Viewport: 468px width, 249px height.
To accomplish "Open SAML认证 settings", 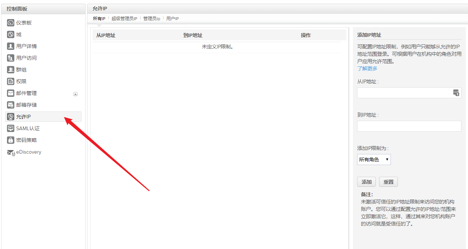I will (x=28, y=128).
